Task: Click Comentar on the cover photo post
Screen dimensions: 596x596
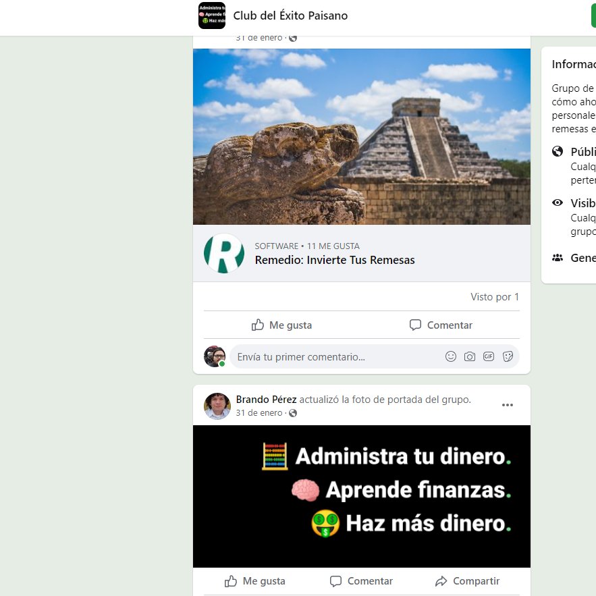Action: coord(361,581)
